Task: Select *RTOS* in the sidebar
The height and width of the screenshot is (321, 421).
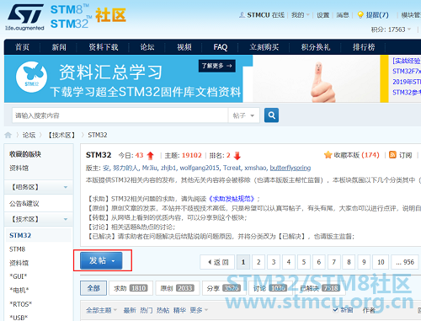Action: tap(21, 304)
